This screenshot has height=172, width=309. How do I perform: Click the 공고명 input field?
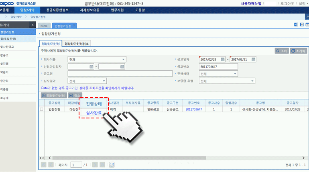tap(120, 74)
